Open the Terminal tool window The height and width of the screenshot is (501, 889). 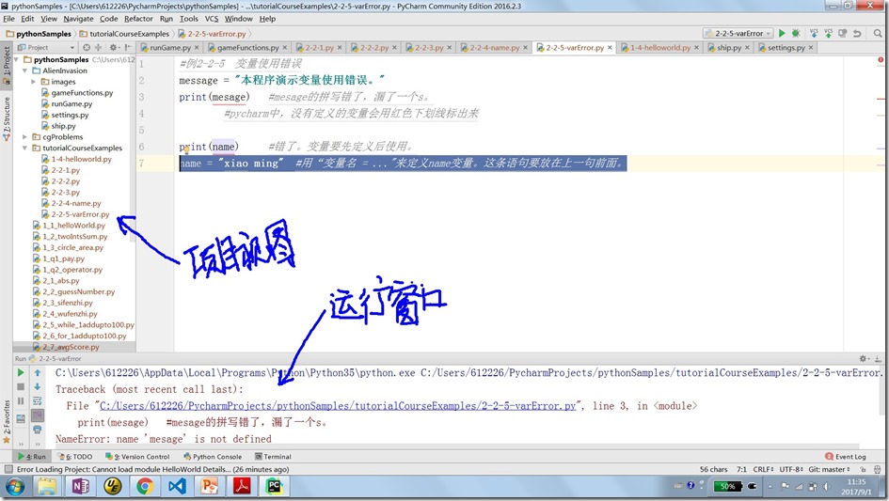coord(273,457)
